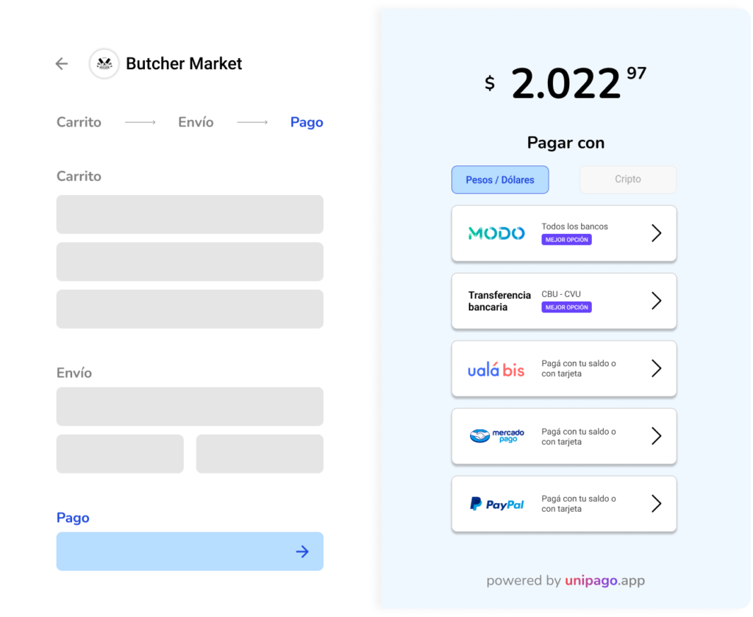
Task: Open the chevron on the MODO option
Action: click(x=657, y=233)
